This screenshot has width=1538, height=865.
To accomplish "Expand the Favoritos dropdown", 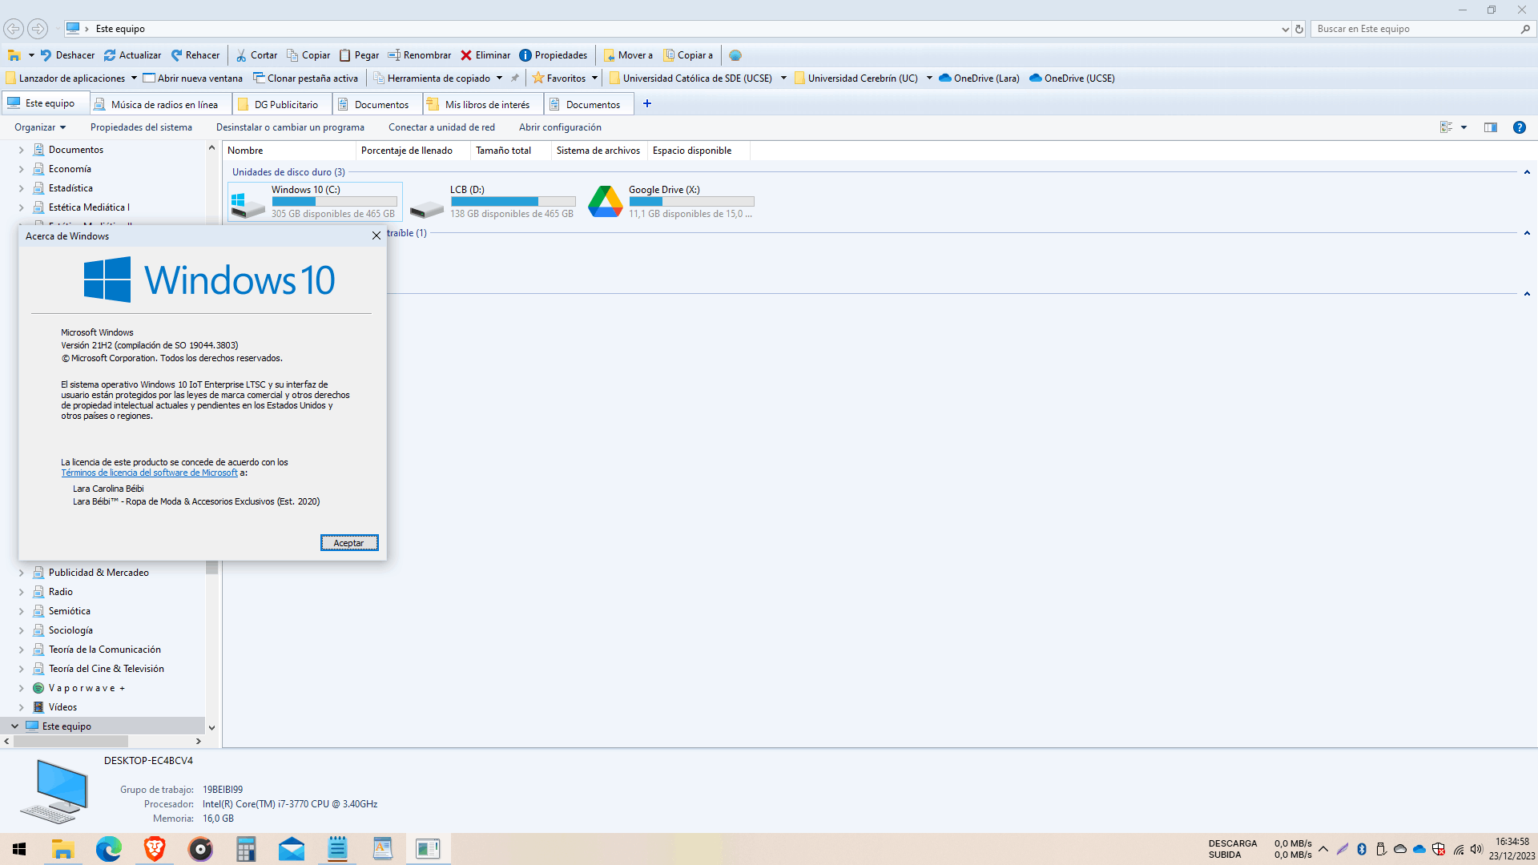I will [594, 78].
